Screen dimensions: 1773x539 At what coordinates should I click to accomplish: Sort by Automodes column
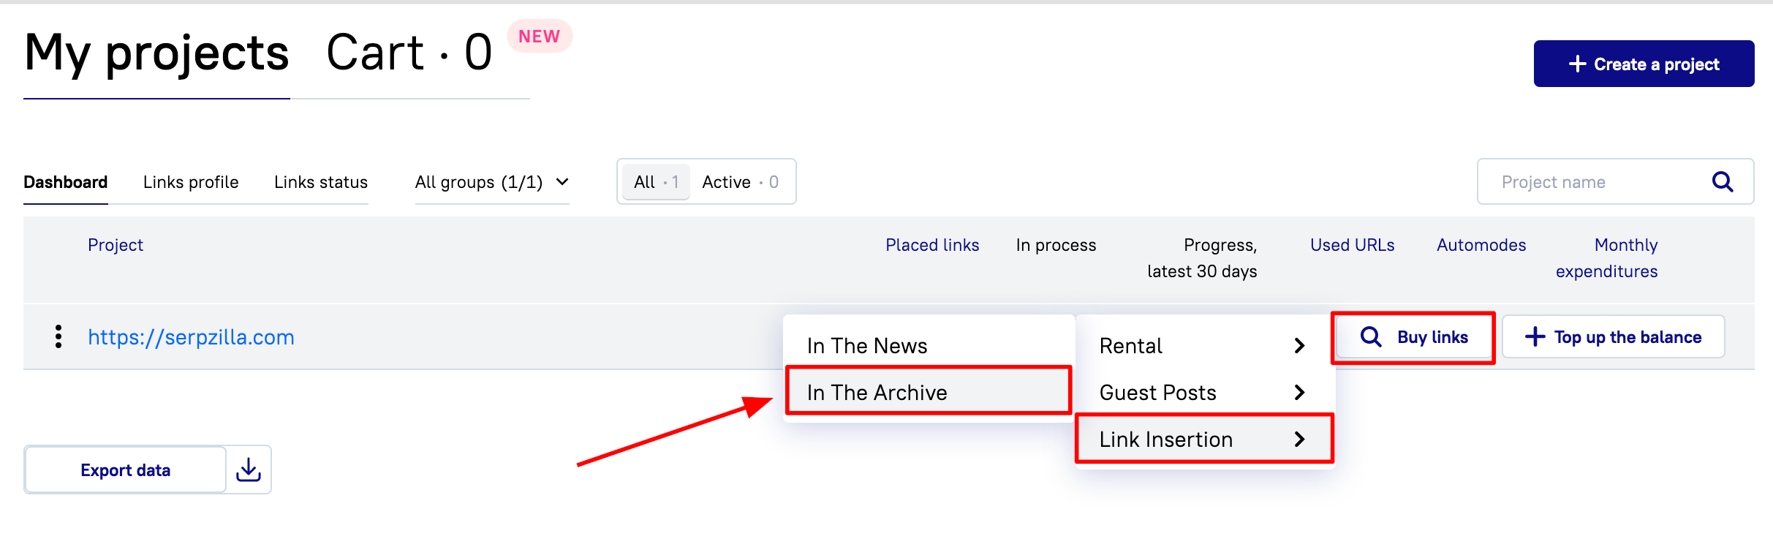click(1481, 245)
